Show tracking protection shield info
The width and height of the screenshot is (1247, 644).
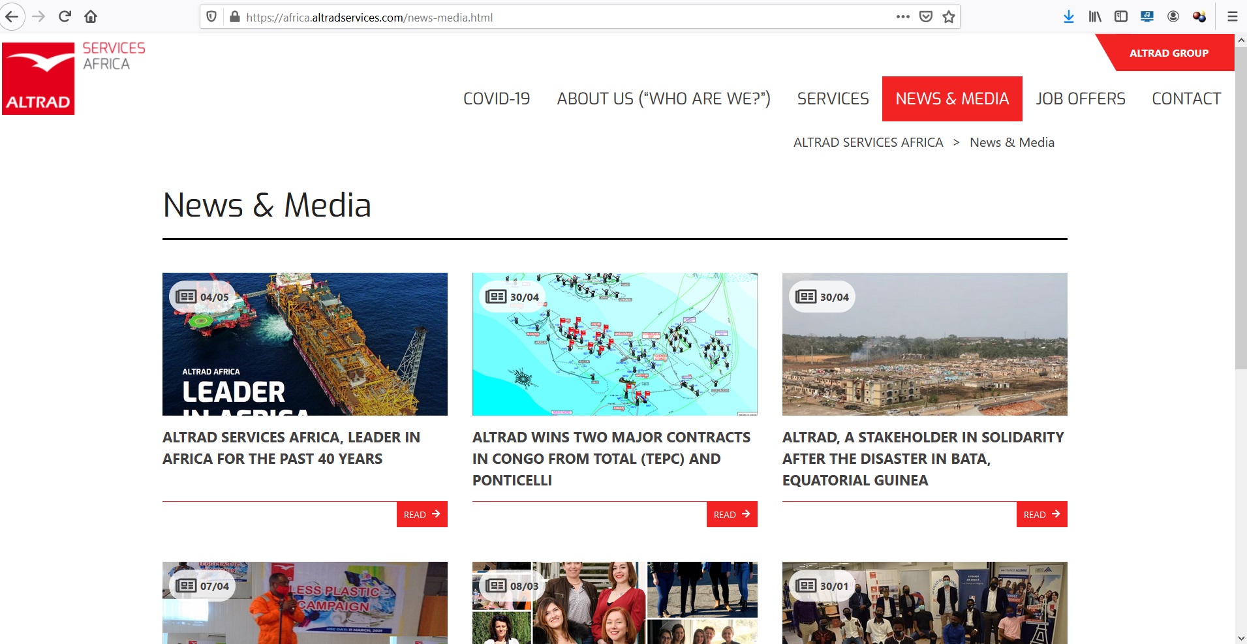tap(211, 17)
